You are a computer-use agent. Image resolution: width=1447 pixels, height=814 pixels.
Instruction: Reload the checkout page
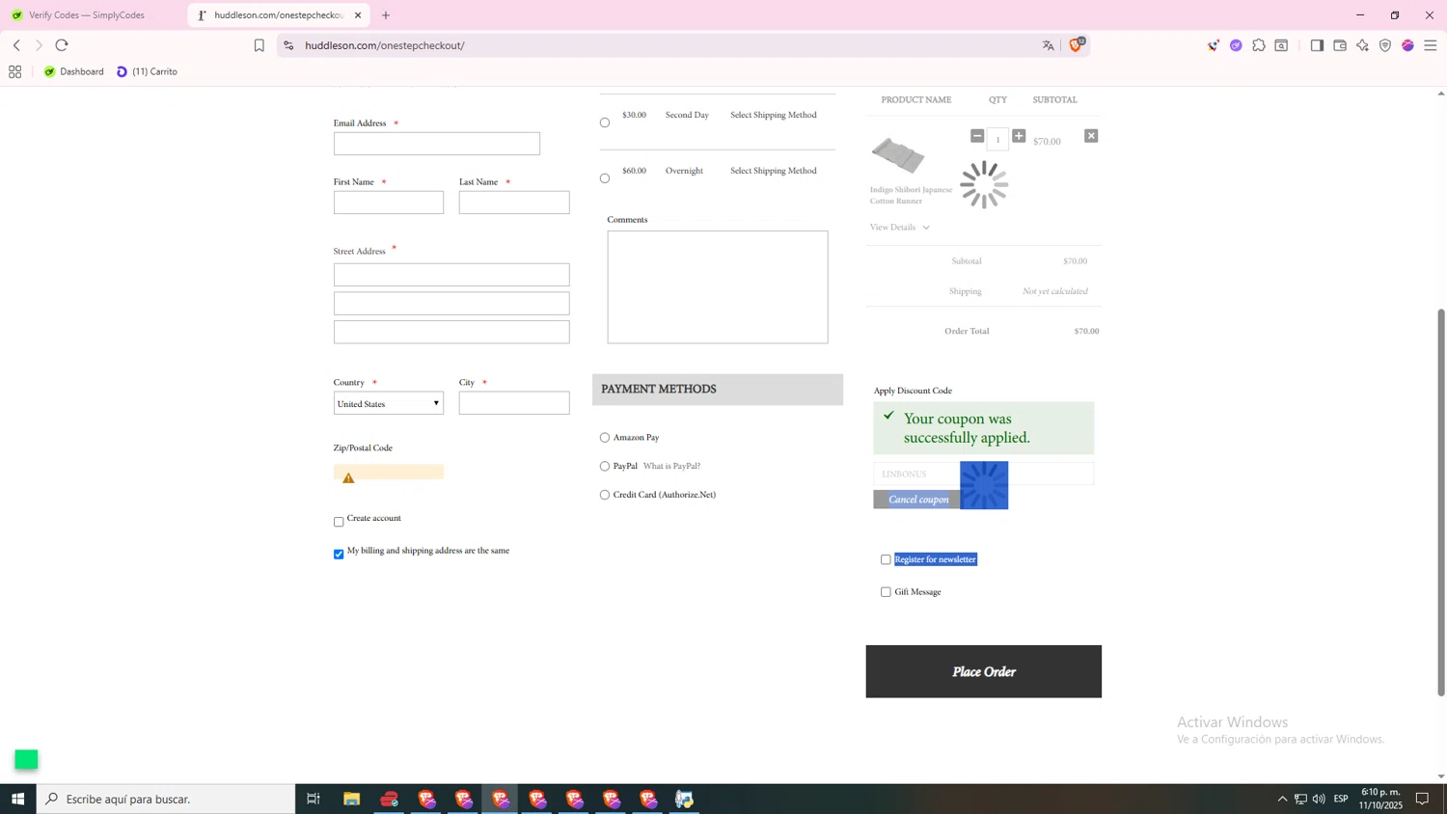tap(62, 45)
